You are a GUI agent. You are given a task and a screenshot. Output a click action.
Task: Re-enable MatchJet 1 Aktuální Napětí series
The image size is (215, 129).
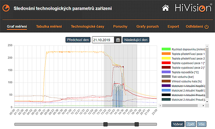(183, 86)
